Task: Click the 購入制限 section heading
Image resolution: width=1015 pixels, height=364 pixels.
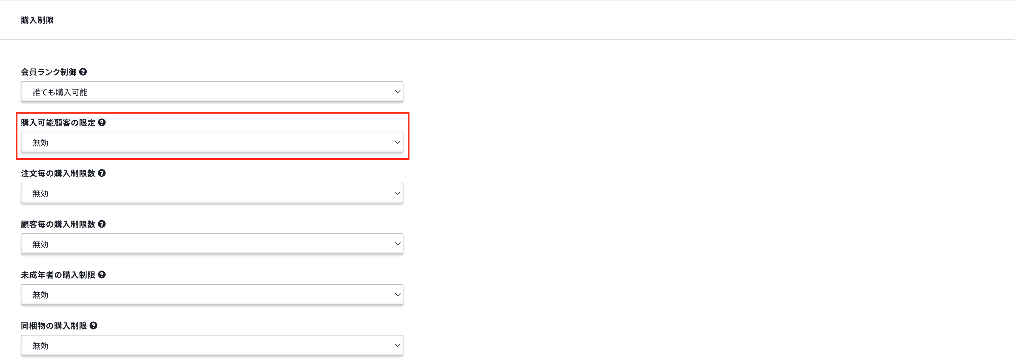Action: (x=38, y=20)
